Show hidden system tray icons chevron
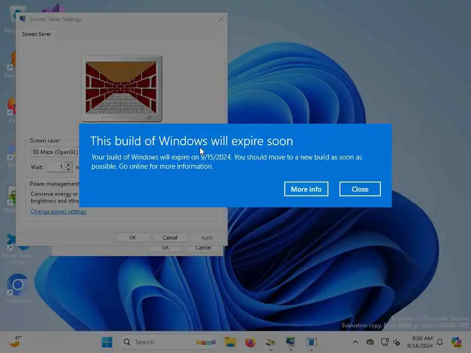This screenshot has height=353, width=471. [x=356, y=342]
